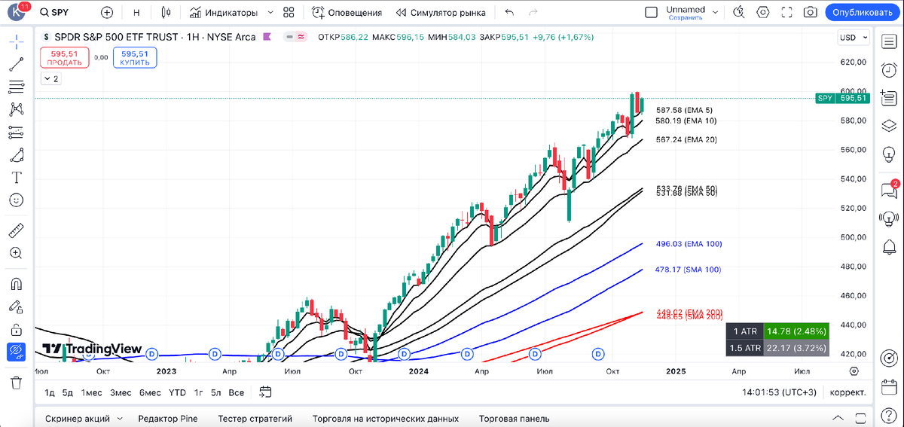Viewport: 904px width, 427px height.
Task: Open user profile avatar menu
Action: click(x=16, y=13)
